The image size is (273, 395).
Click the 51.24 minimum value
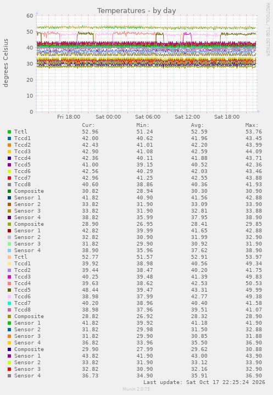pyautogui.click(x=144, y=132)
